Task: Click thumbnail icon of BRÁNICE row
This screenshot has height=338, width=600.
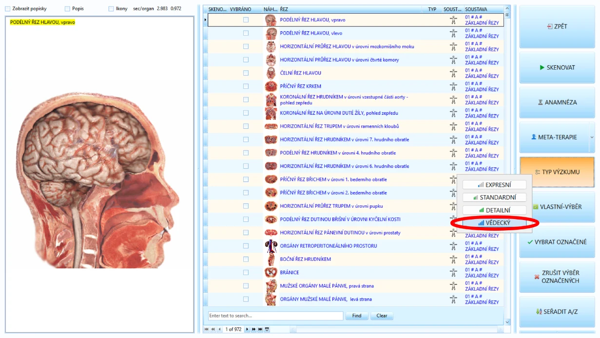Action: [x=271, y=273]
